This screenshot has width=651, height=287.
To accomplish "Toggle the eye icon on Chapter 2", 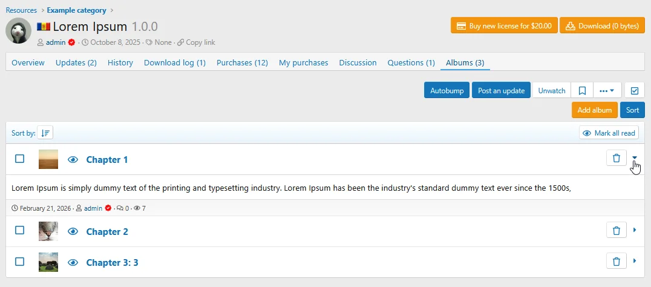I will point(73,232).
